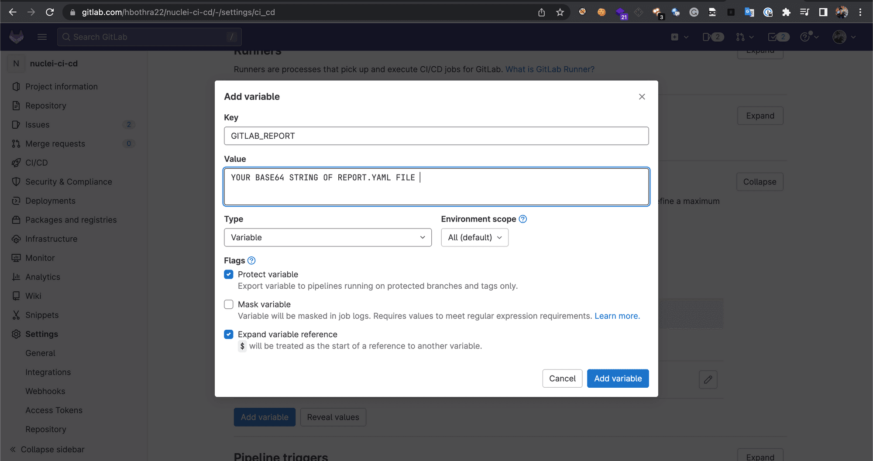Open the browser extensions puzzle icon

point(786,12)
